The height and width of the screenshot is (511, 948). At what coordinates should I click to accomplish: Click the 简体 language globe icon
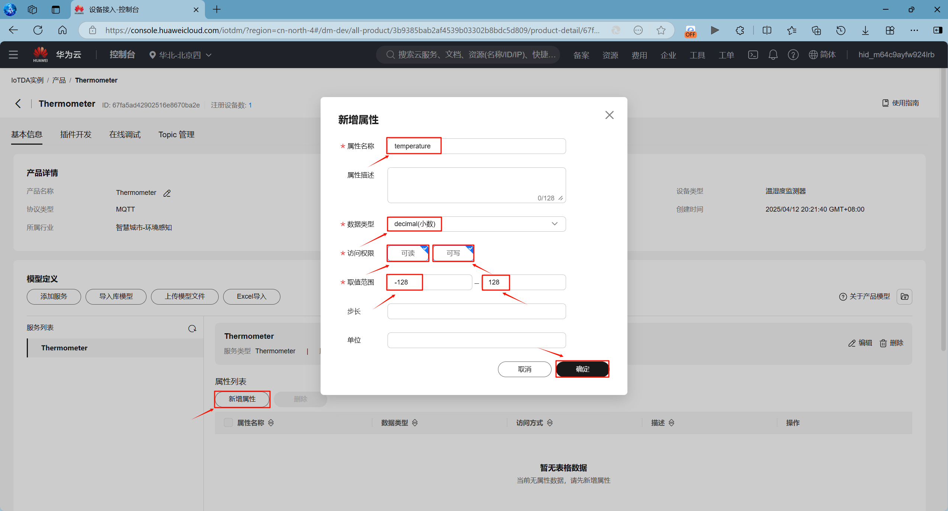(x=814, y=55)
